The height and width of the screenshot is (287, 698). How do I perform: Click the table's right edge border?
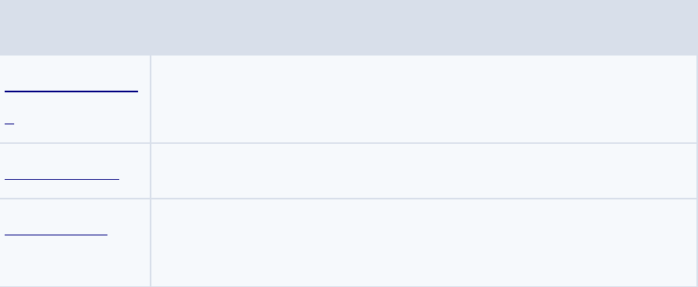pyautogui.click(x=697, y=170)
